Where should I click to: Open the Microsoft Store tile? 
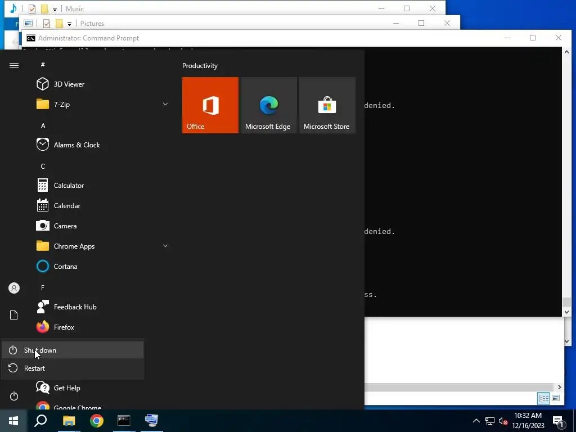(x=327, y=105)
